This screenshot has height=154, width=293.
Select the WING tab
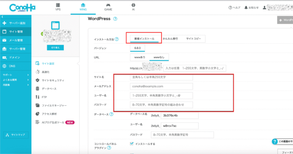83,7
